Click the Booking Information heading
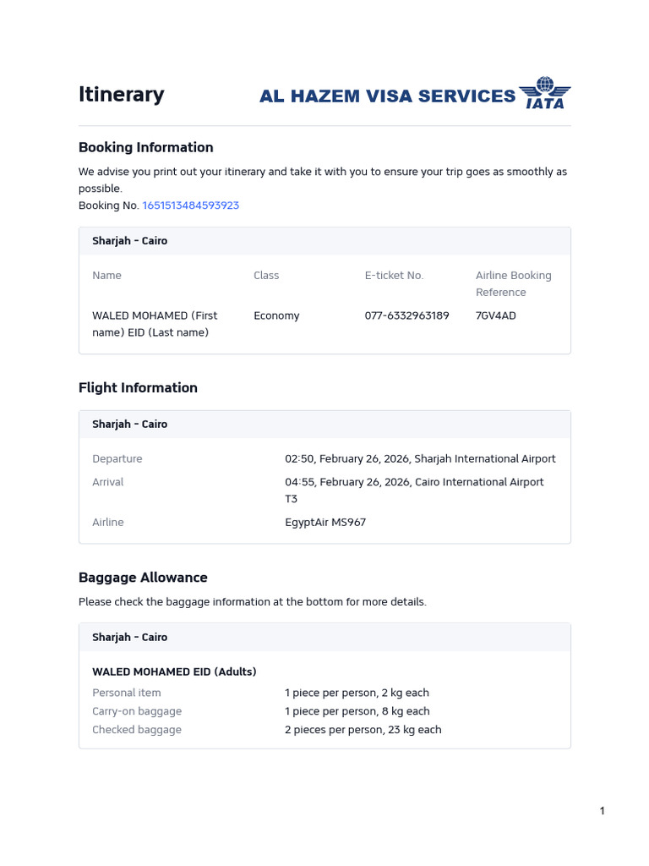 coord(145,147)
